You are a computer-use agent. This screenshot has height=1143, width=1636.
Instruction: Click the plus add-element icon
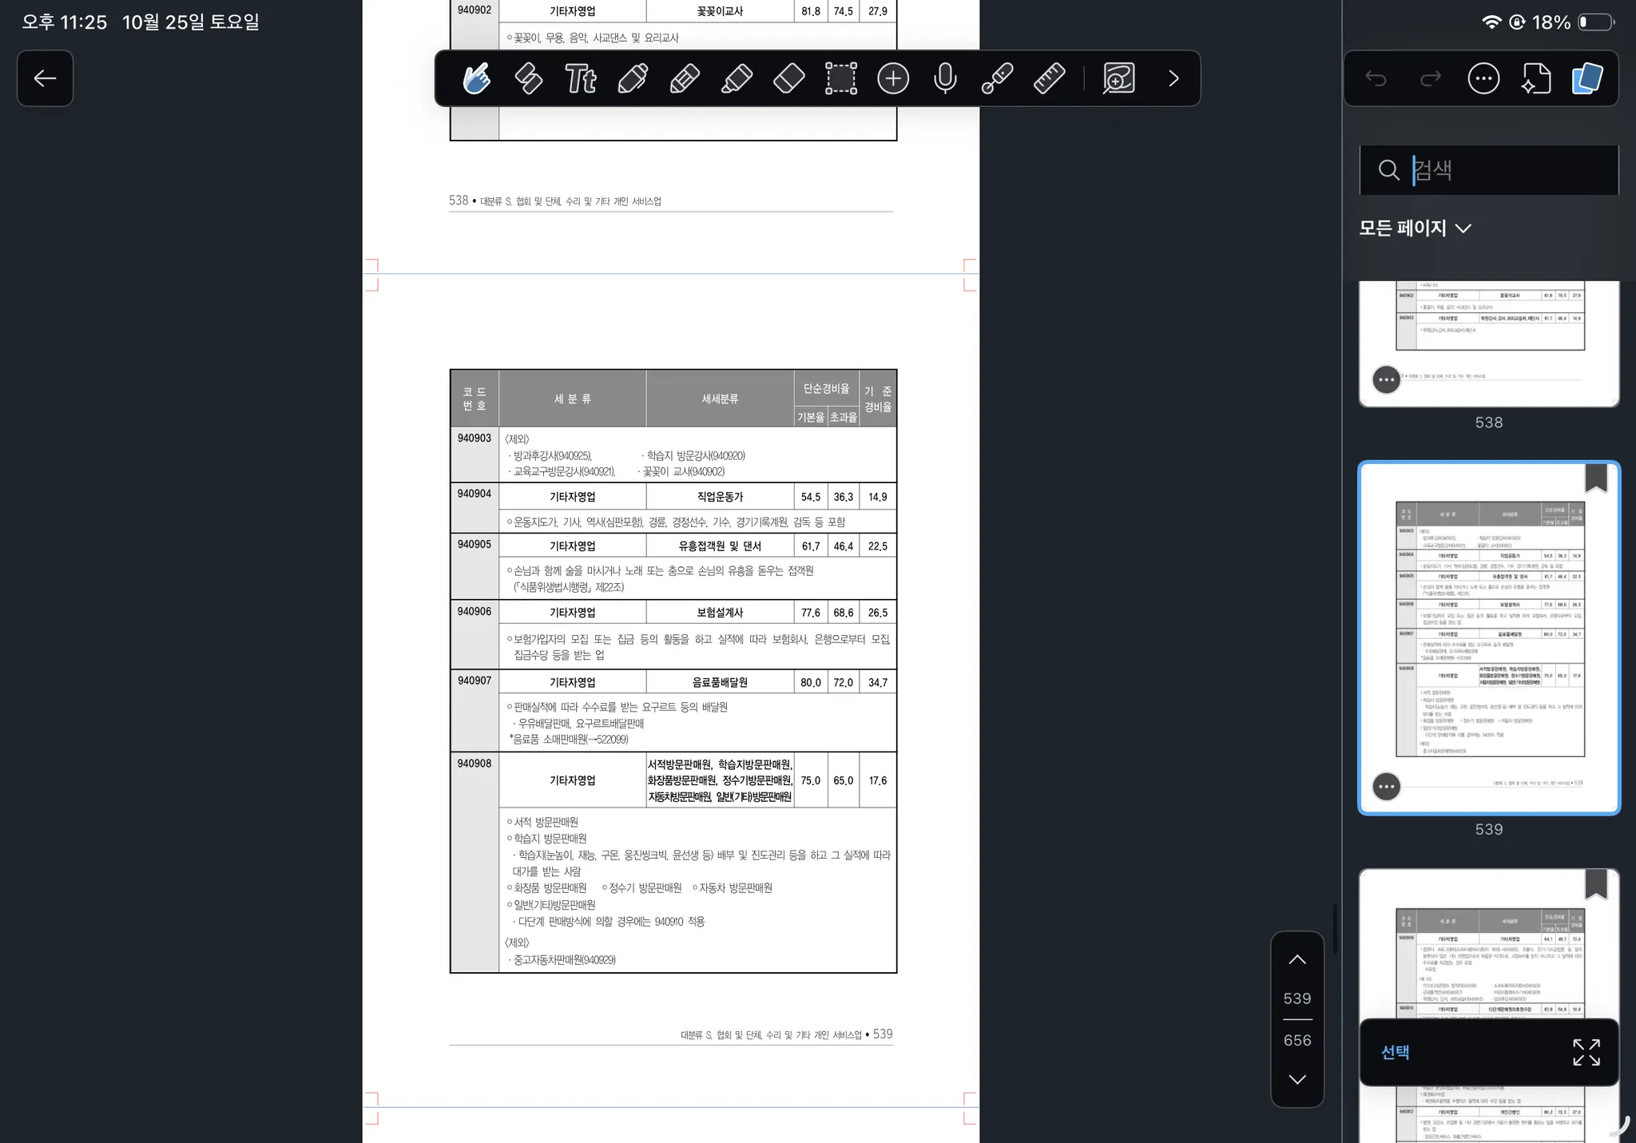coord(893,78)
